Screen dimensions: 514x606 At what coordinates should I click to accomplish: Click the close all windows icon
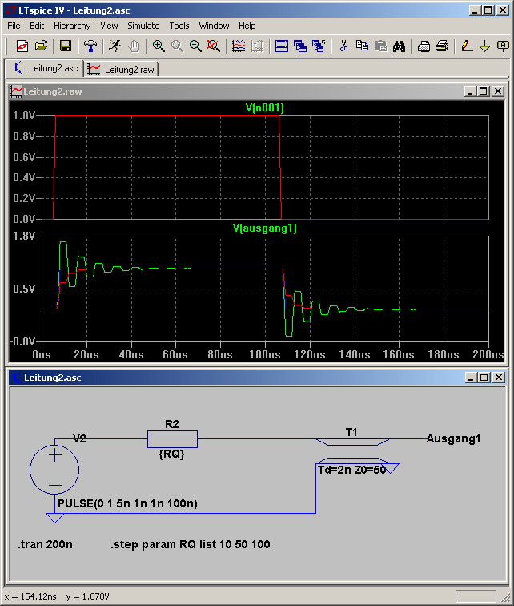point(319,46)
